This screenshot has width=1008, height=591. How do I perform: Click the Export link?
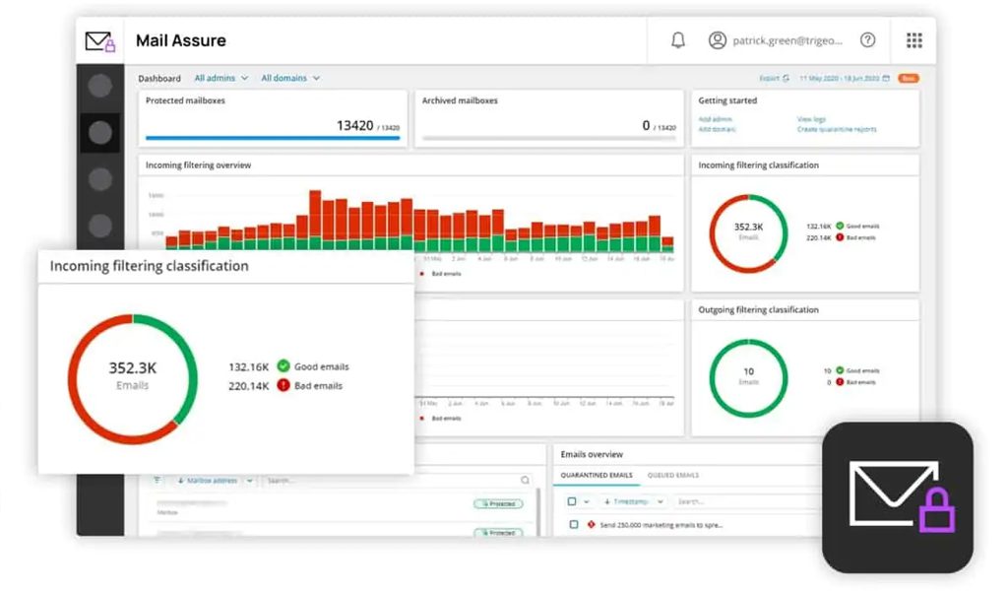coord(774,78)
